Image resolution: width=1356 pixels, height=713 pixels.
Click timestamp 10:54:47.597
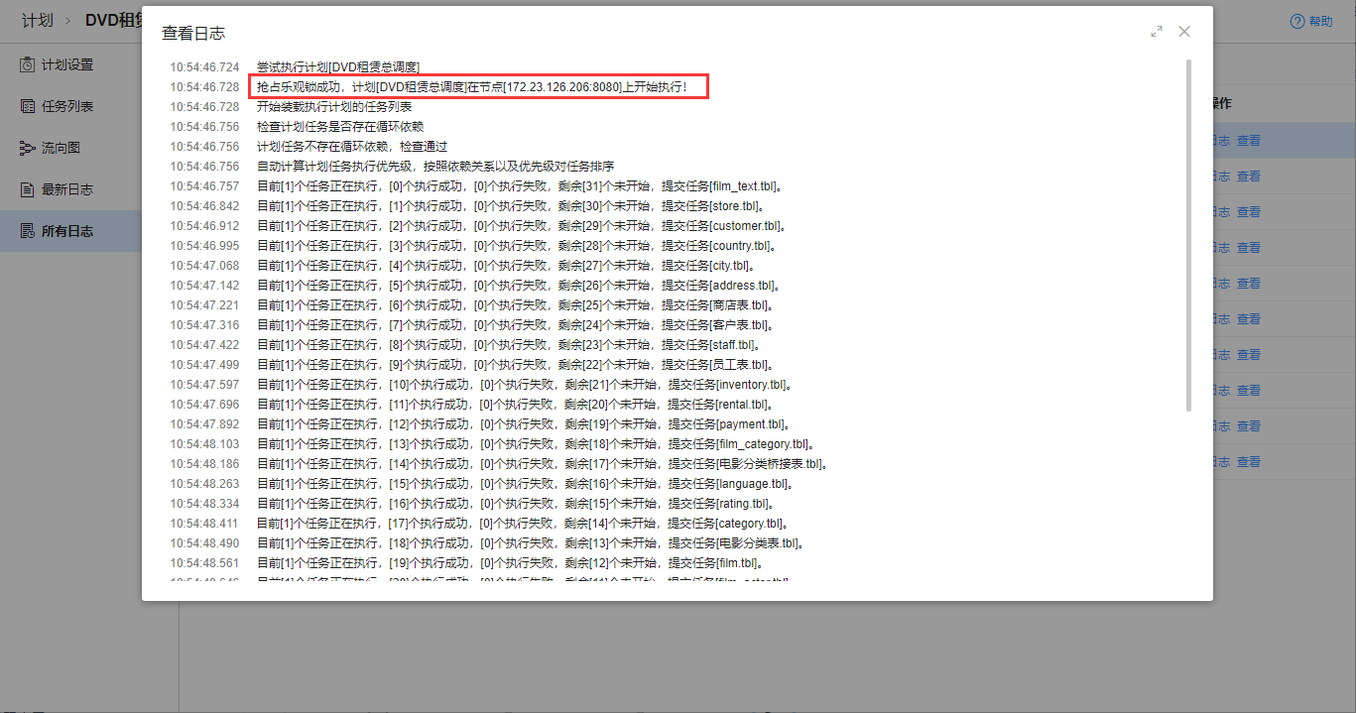[204, 385]
